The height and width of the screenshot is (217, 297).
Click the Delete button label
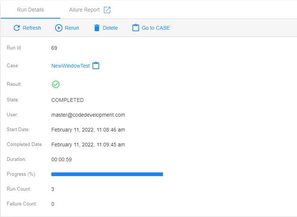[x=110, y=28]
